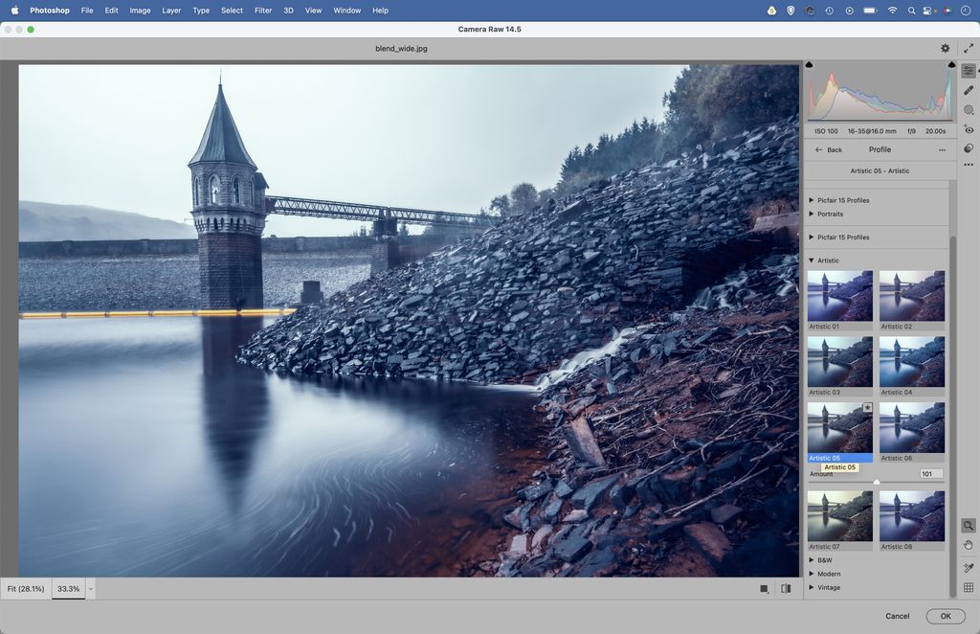Open the Window menu
Screen dimensions: 980x634
click(x=346, y=11)
